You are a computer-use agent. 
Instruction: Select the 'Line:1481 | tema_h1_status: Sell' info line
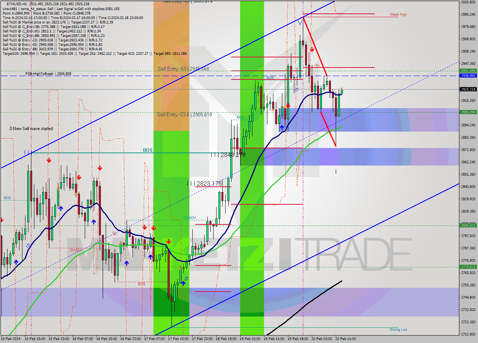coord(61,9)
